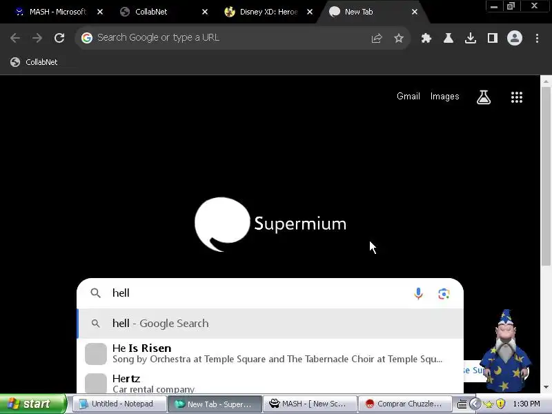This screenshot has height=414, width=552.
Task: Click the page vertical scrollbar thumb
Action: pyautogui.click(x=546, y=176)
